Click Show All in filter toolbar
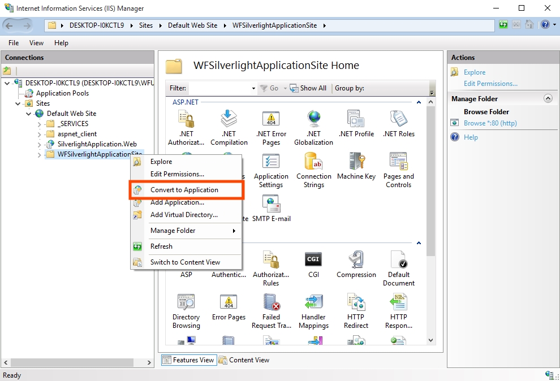The image size is (560, 381). coord(308,88)
